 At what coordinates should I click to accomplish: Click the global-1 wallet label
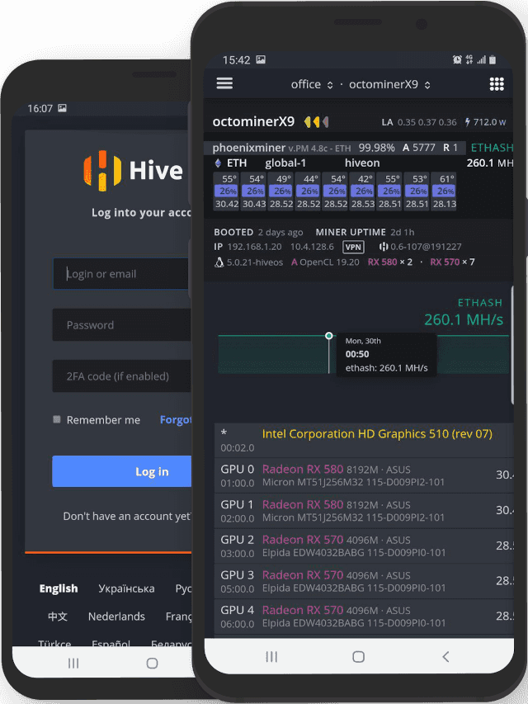[x=285, y=163]
